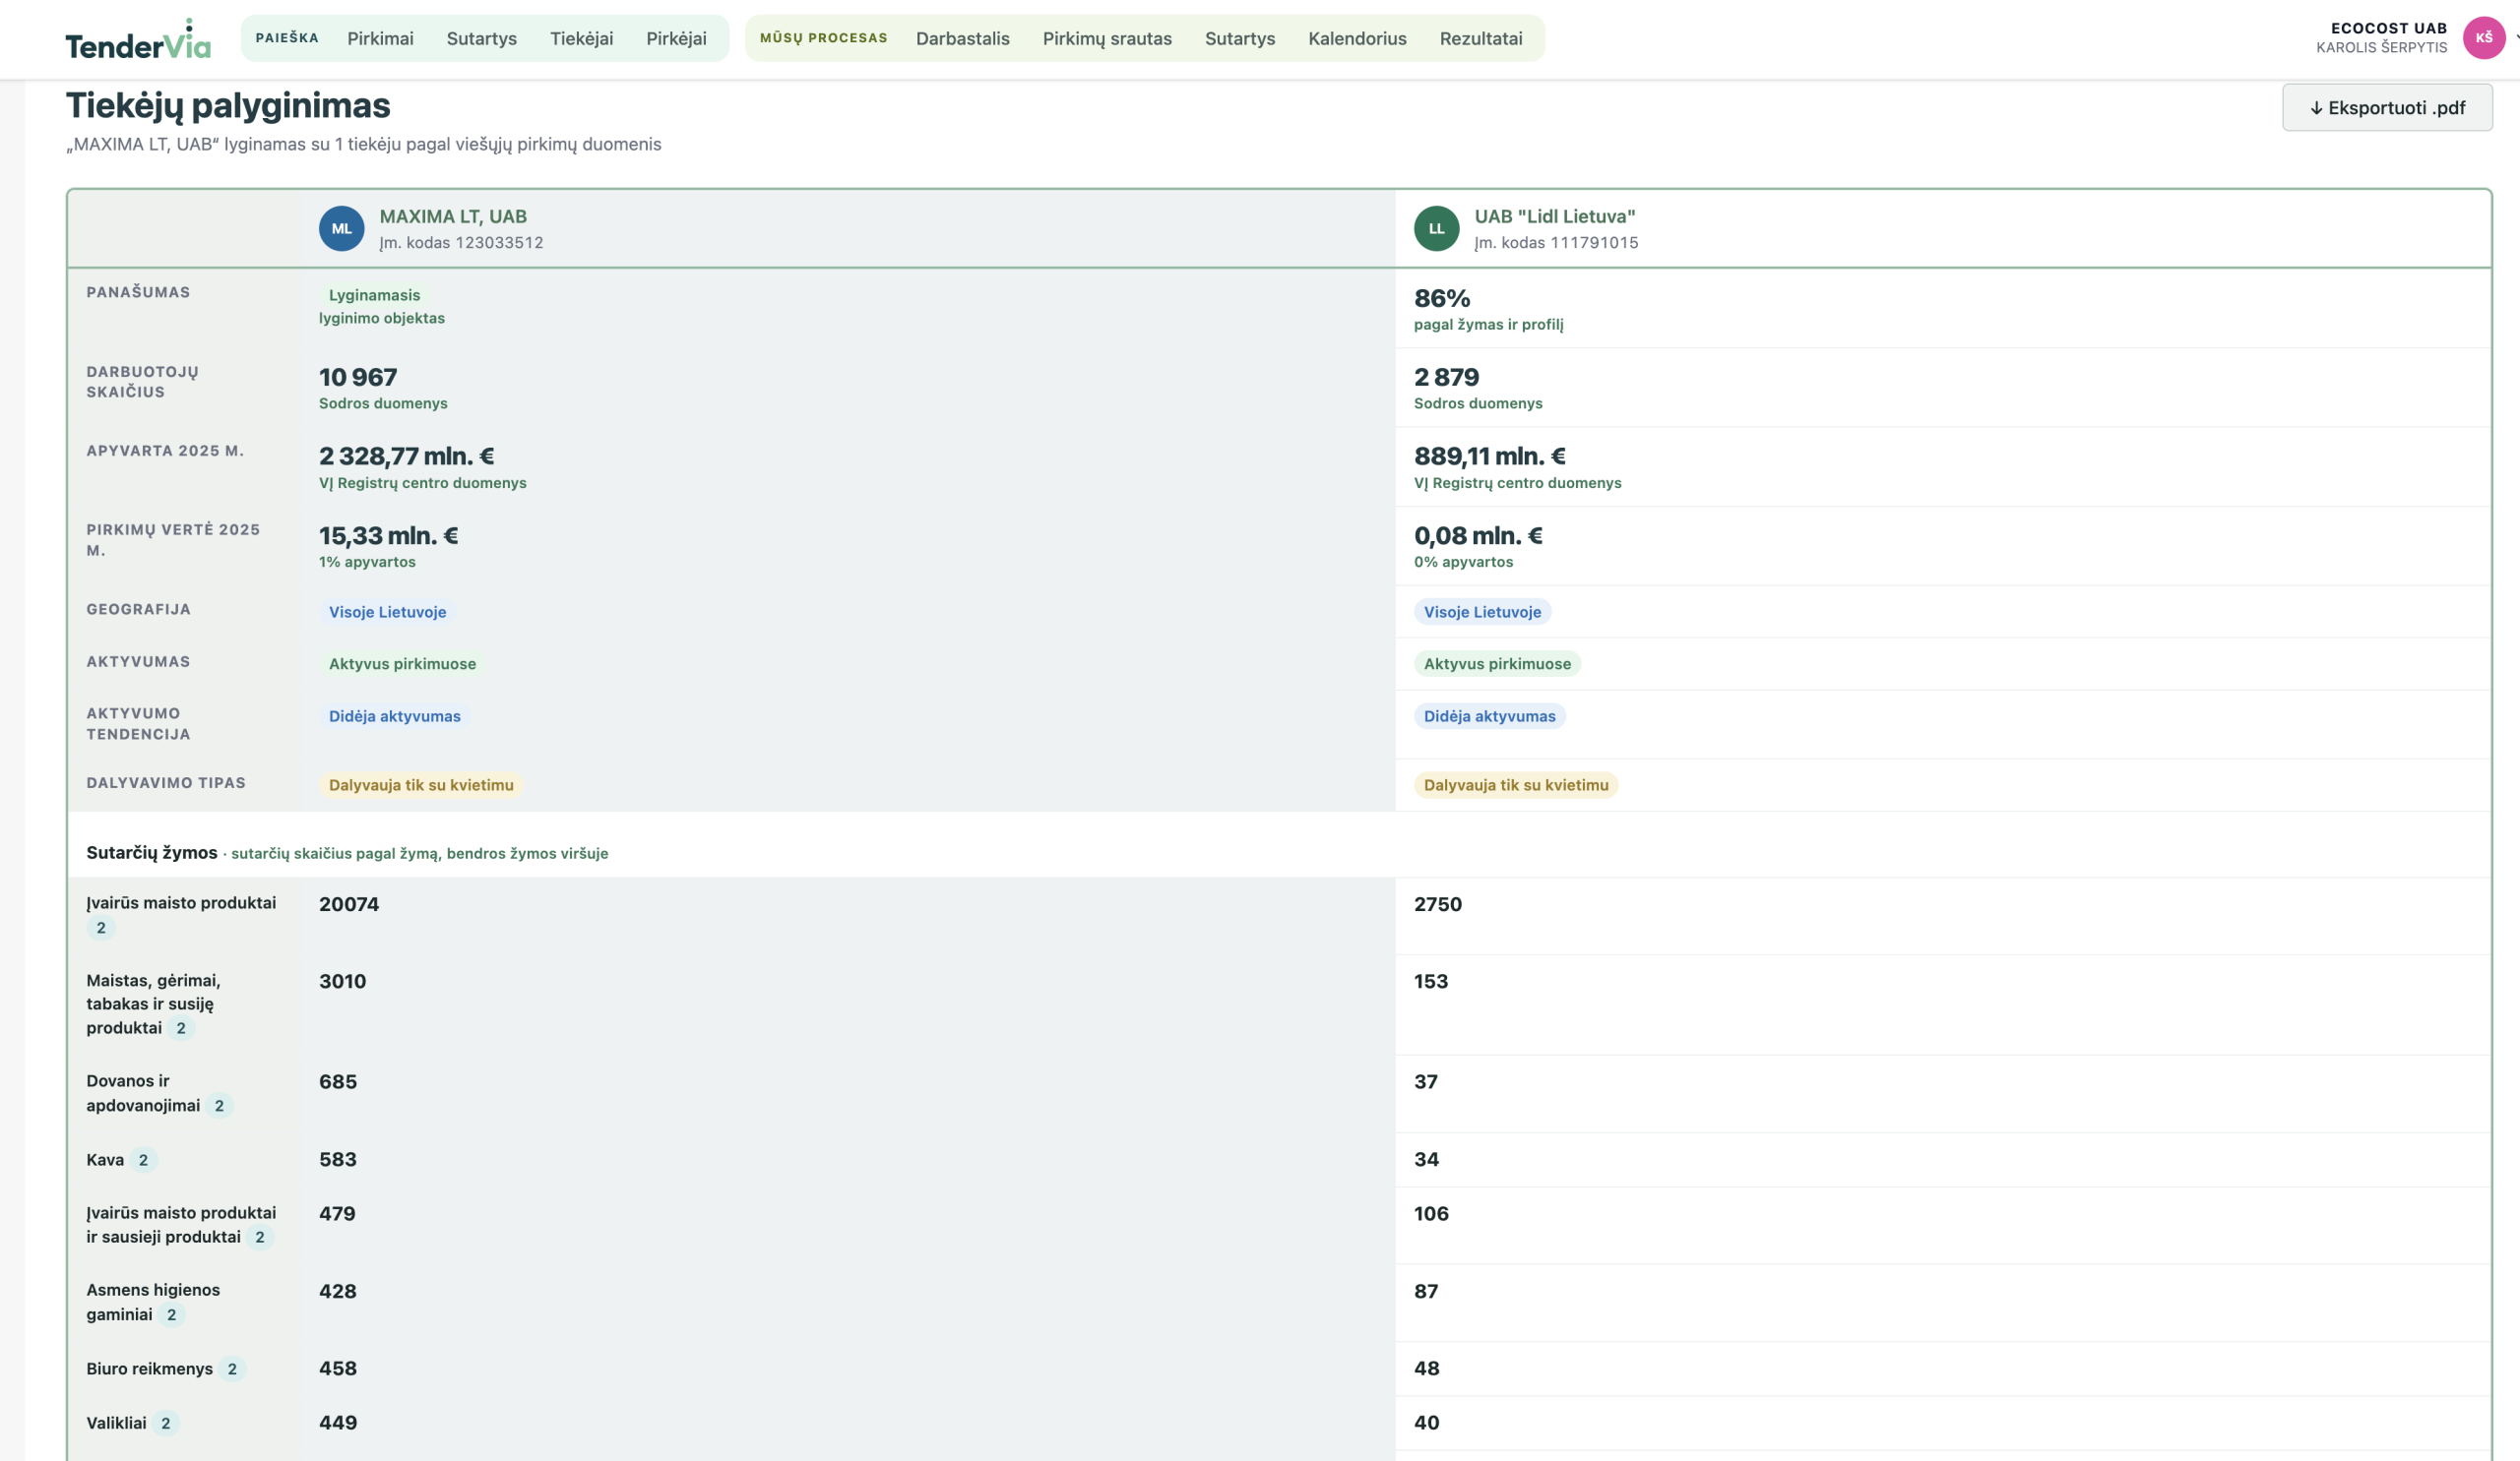Select the Dovanos ir apdovanojimai tag
2520x1461 pixels.
(159, 1093)
